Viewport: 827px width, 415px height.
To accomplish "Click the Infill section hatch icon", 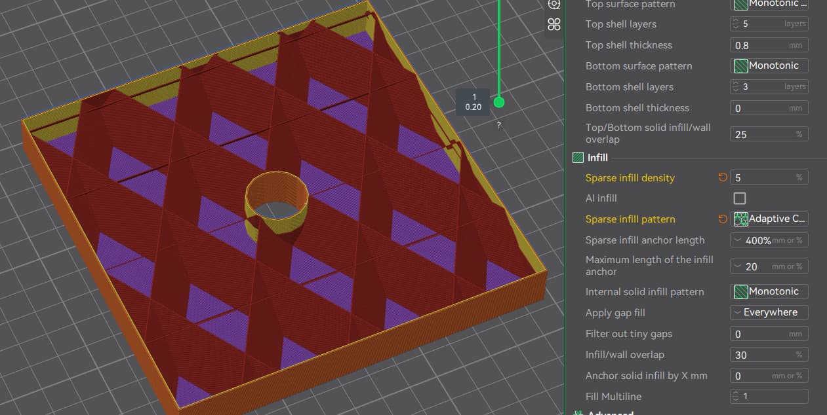I will [x=578, y=158].
